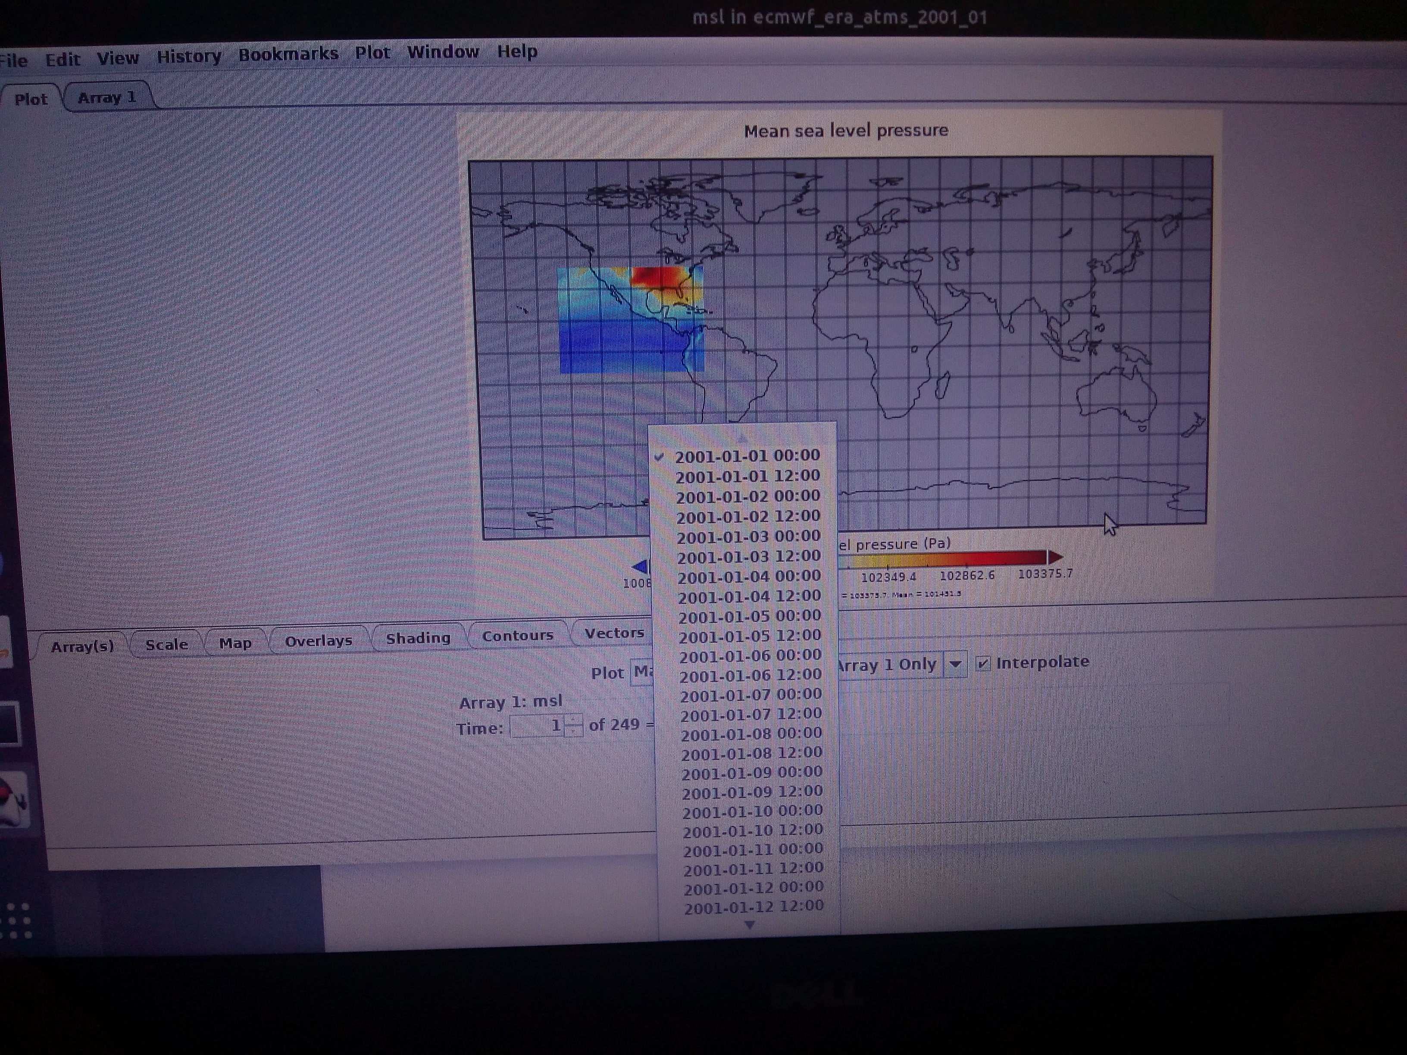The image size is (1407, 1055).
Task: Toggle the Interpolate checkbox
Action: pos(983,663)
